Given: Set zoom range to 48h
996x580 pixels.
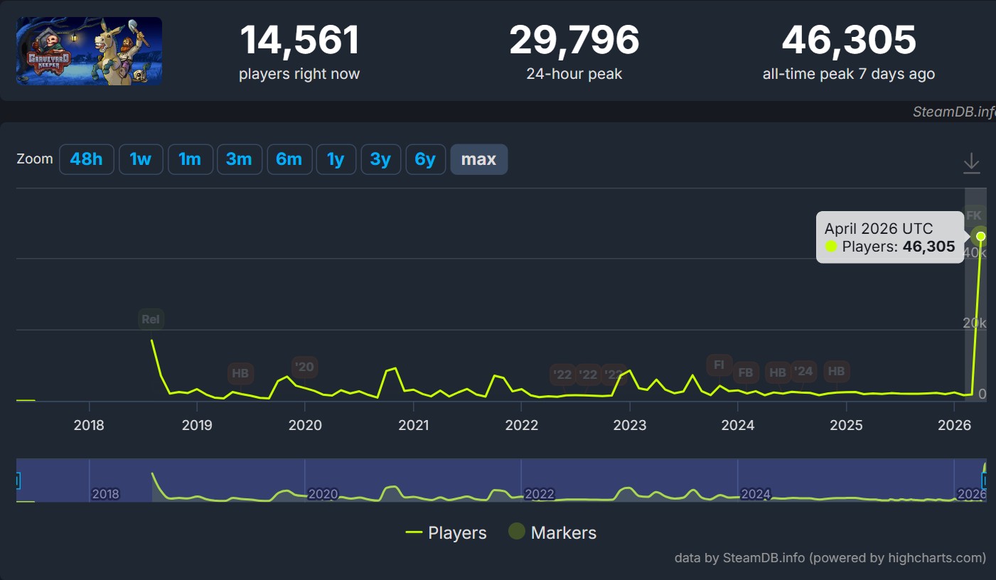Looking at the screenshot, I should point(86,159).
